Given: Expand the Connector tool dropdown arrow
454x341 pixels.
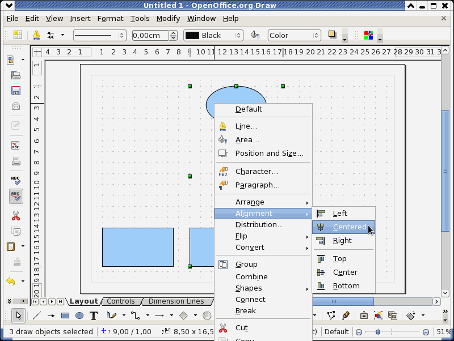Looking at the screenshot, I should click(148, 316).
